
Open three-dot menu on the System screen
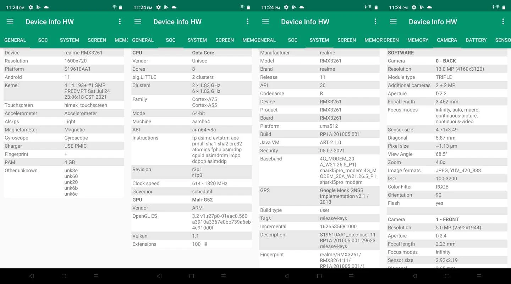tap(375, 22)
